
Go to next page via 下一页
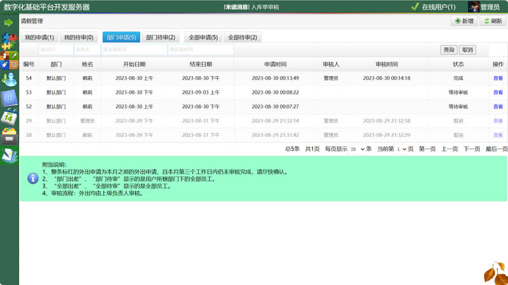471,149
